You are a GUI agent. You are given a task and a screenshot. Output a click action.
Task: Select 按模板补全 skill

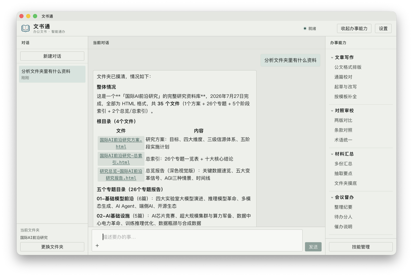(x=345, y=97)
